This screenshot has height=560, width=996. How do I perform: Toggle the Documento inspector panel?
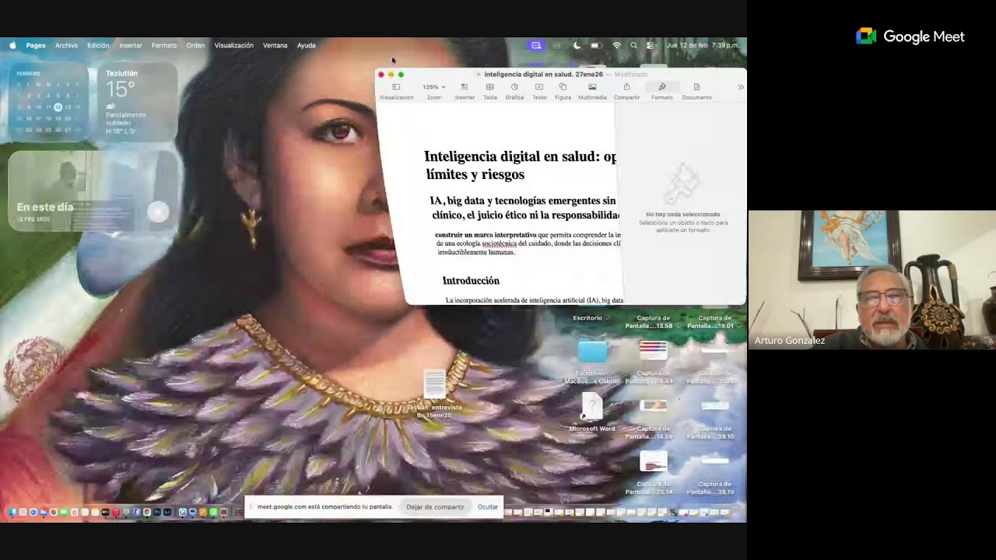pyautogui.click(x=696, y=87)
